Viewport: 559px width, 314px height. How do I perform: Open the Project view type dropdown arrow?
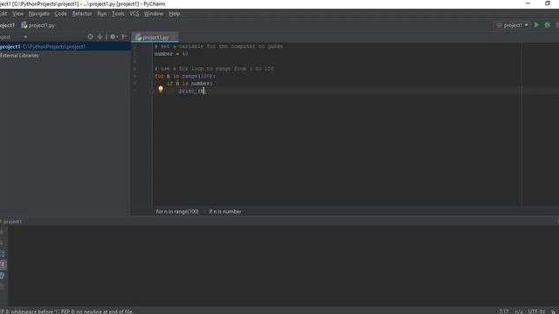(25, 37)
